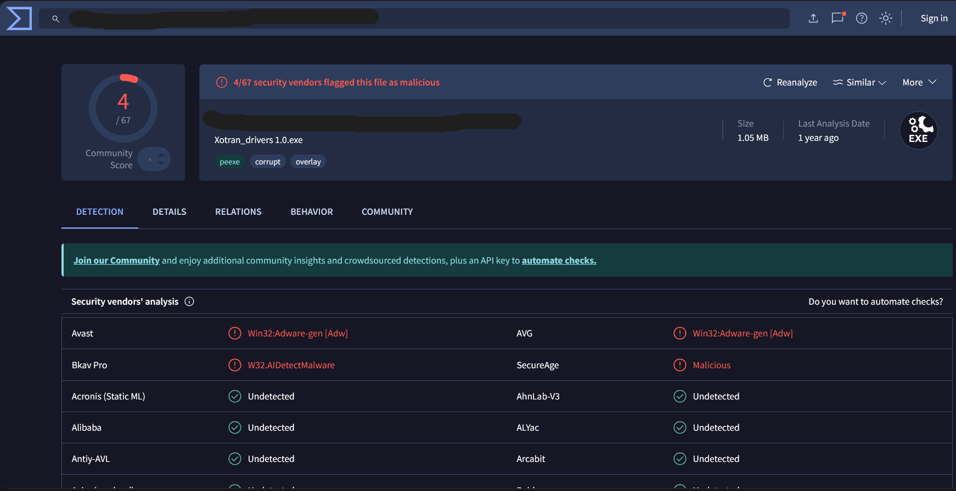Open the help question mark icon
This screenshot has height=491, width=956.
click(862, 19)
